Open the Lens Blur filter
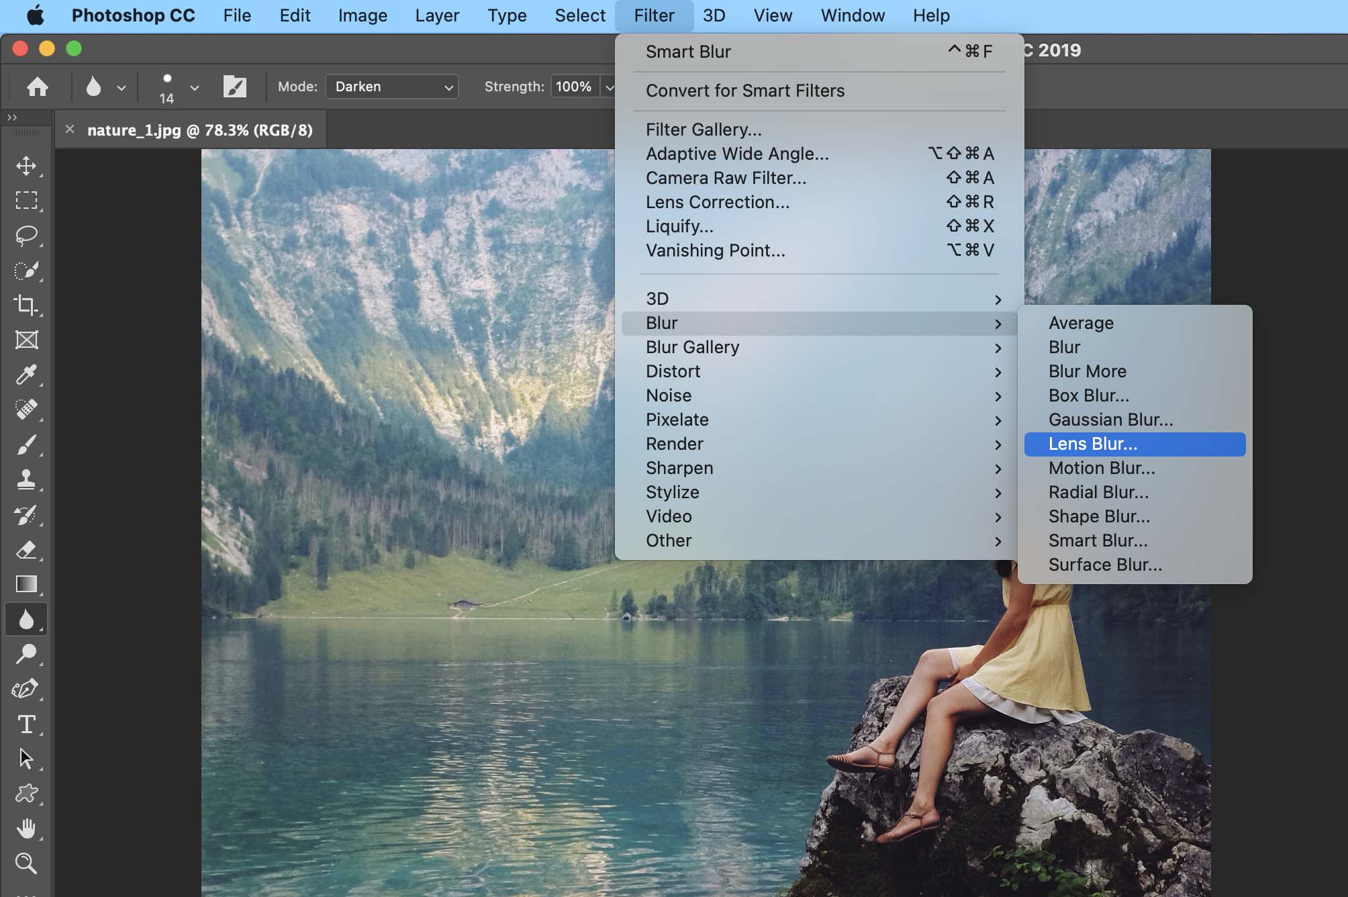This screenshot has height=897, width=1348. point(1093,444)
